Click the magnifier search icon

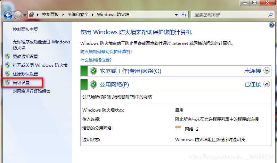point(270,15)
